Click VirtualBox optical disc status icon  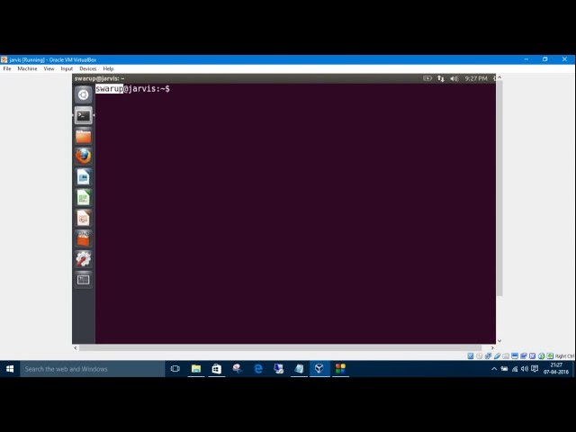pos(480,355)
